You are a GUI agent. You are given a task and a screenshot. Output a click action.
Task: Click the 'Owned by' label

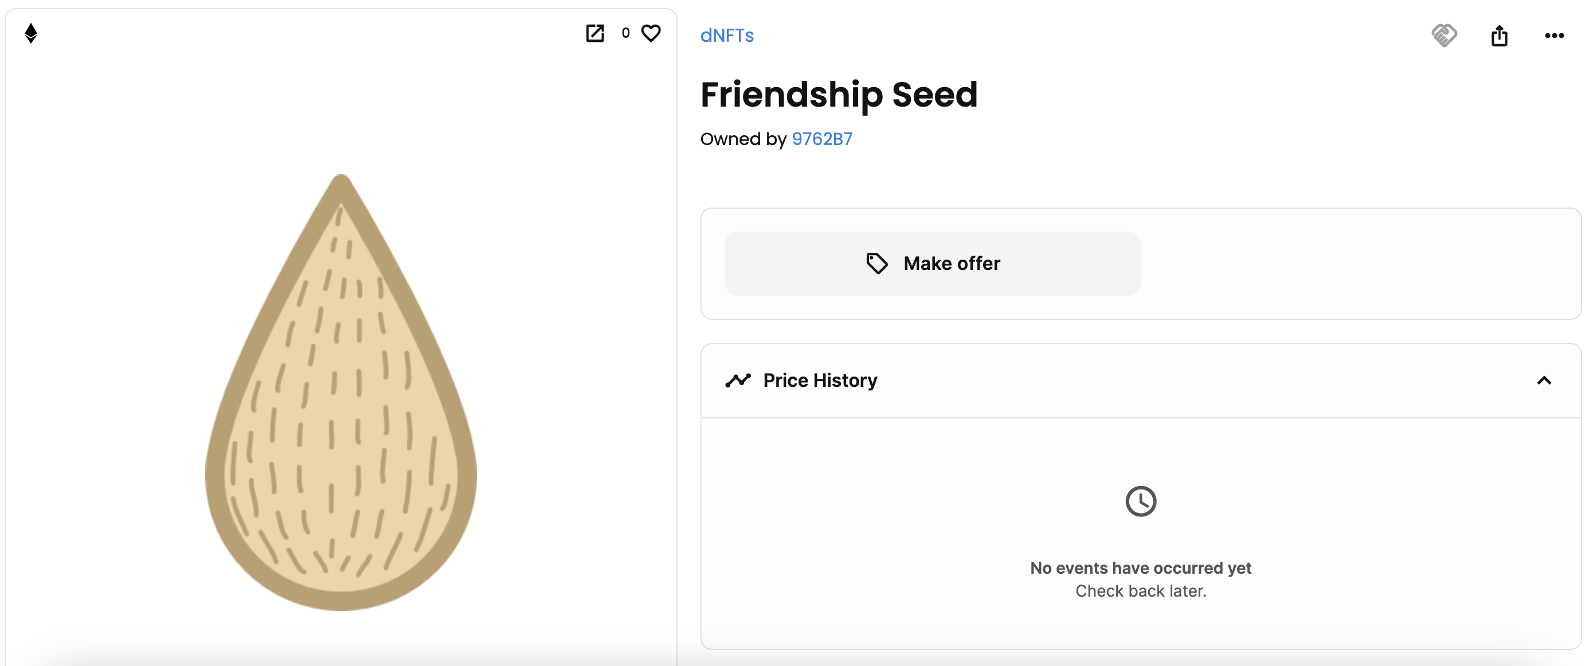pyautogui.click(x=743, y=139)
